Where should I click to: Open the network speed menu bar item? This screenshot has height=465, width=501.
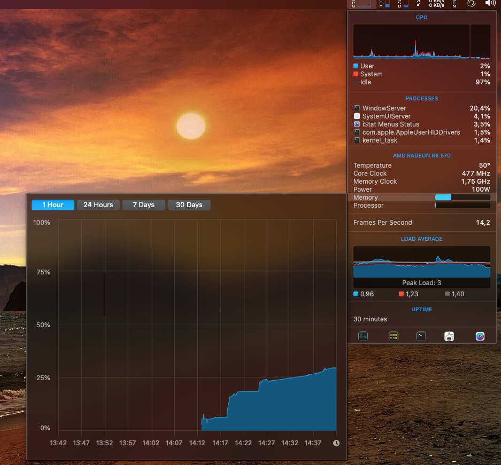click(x=433, y=4)
